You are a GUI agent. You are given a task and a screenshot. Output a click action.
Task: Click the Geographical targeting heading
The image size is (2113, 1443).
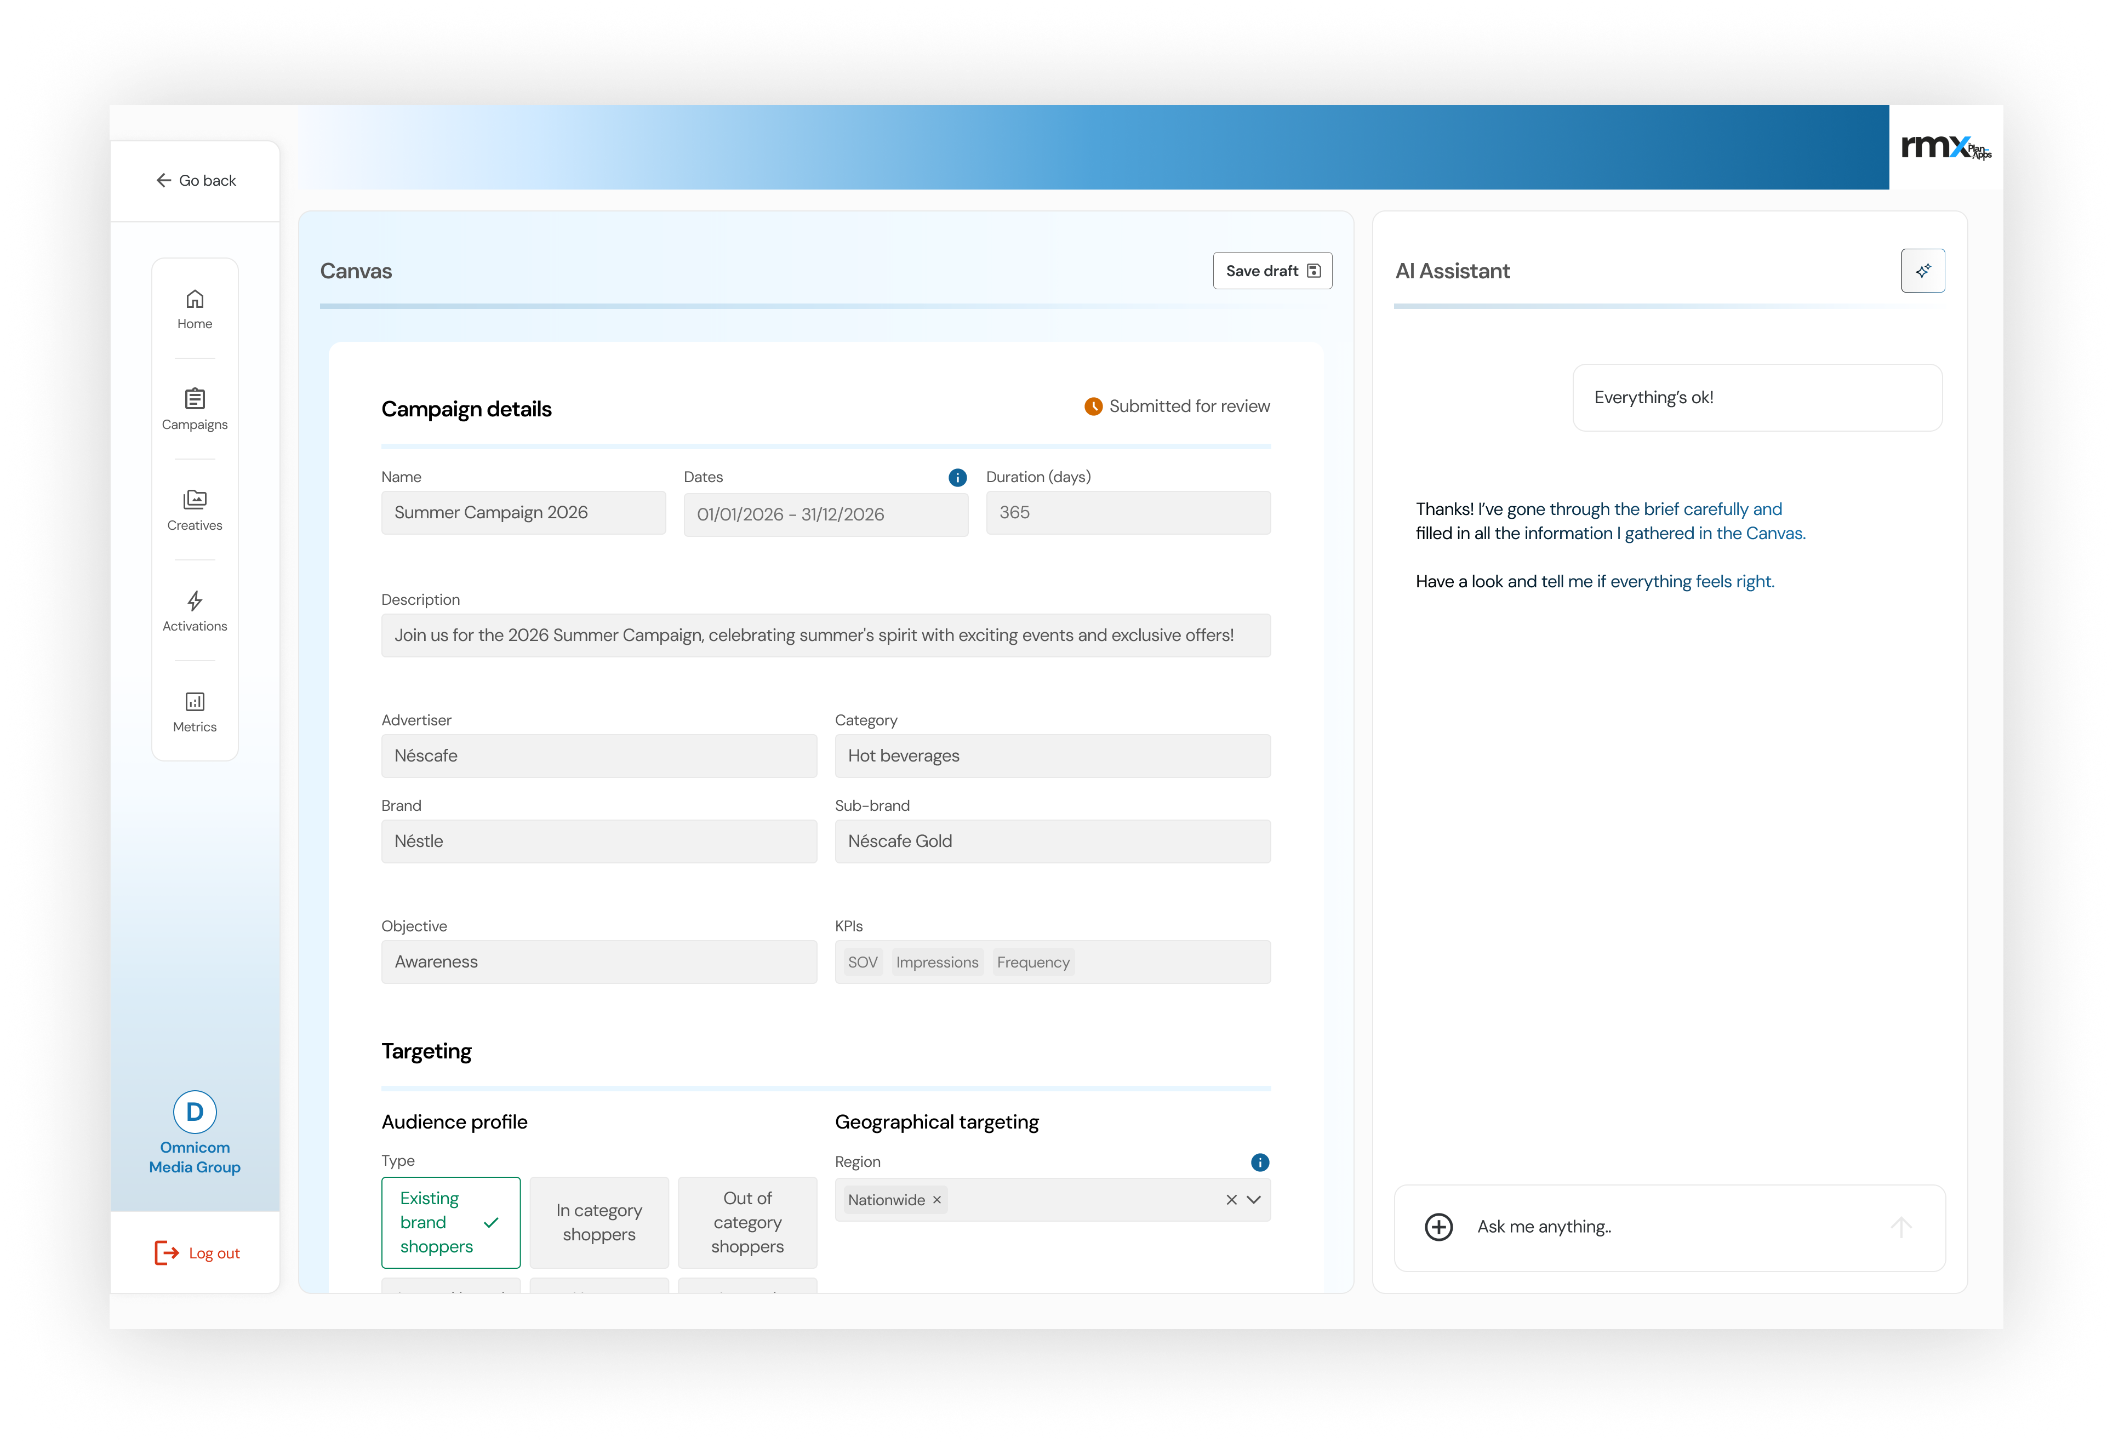936,1123
